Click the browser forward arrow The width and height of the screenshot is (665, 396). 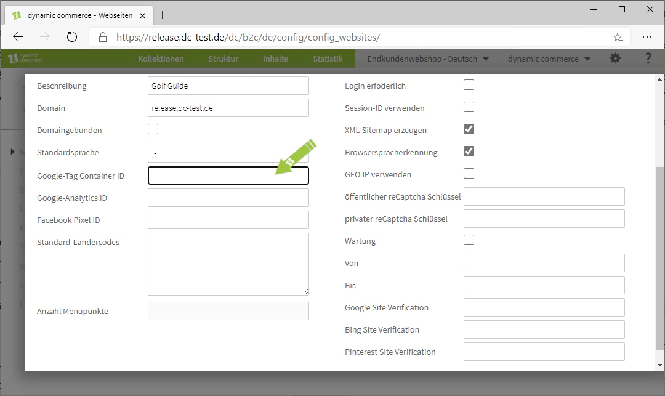point(44,37)
